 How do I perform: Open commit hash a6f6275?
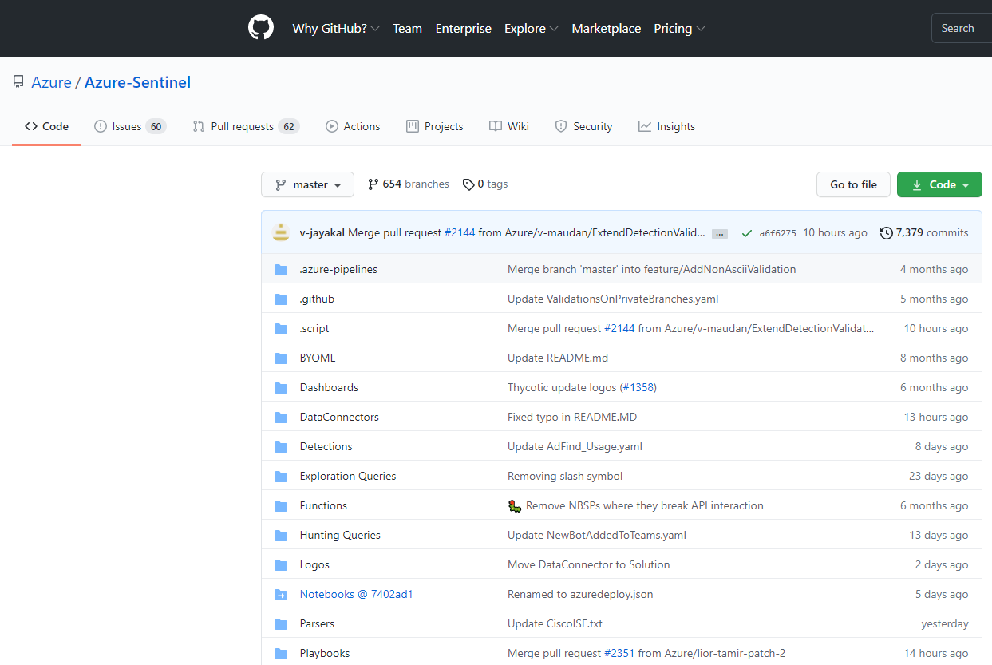coord(777,233)
